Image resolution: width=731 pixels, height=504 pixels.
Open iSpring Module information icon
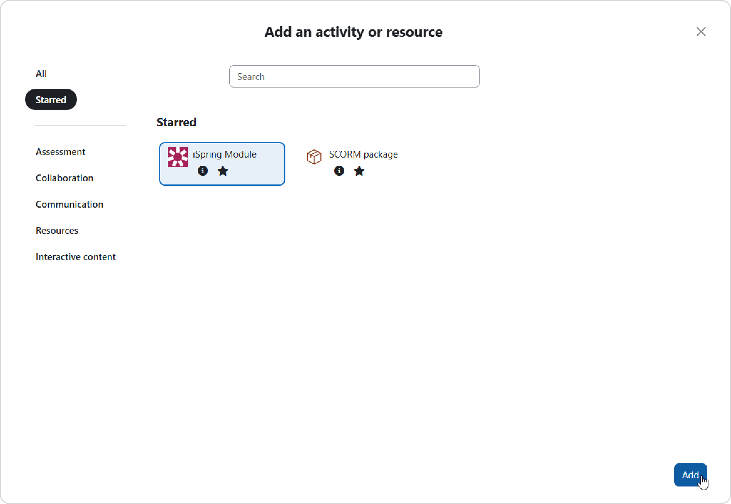click(202, 171)
